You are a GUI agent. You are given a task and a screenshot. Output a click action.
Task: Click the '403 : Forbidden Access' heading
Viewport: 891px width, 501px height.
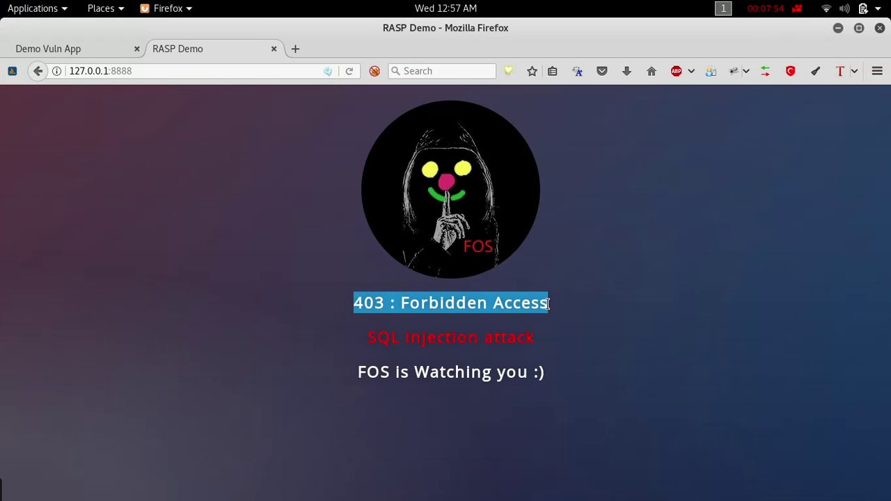pos(450,303)
